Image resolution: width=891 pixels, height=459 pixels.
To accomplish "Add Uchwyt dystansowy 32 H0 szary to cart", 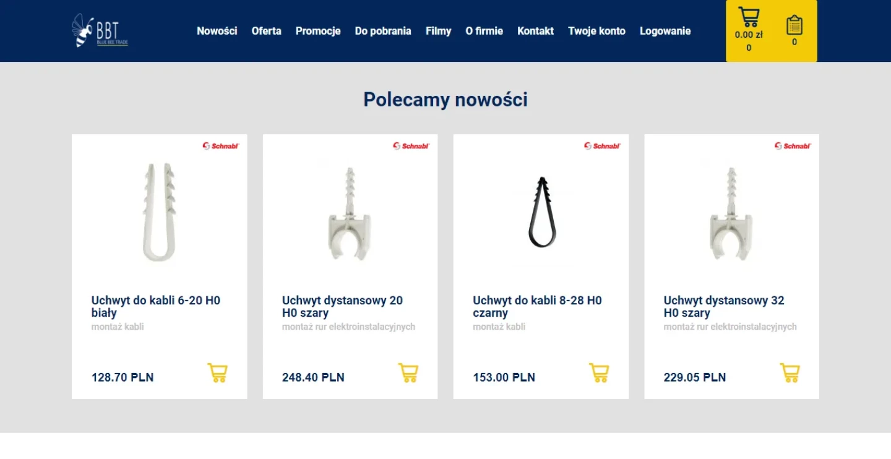I will (790, 373).
